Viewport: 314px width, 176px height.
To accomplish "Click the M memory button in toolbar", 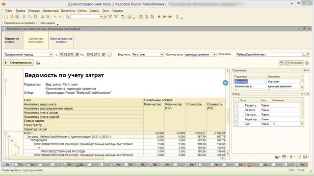I will click(159, 17).
